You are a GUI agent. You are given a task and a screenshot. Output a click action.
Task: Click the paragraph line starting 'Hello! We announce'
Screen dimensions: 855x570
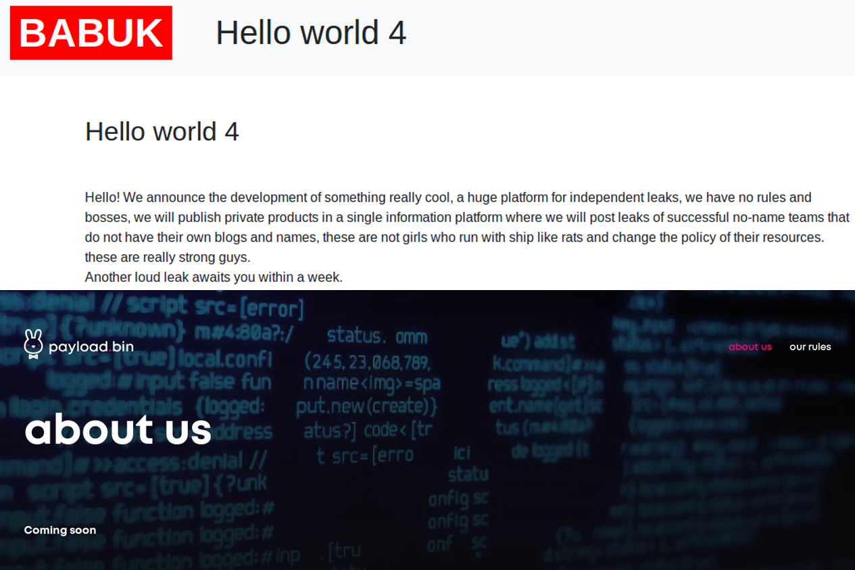[448, 197]
